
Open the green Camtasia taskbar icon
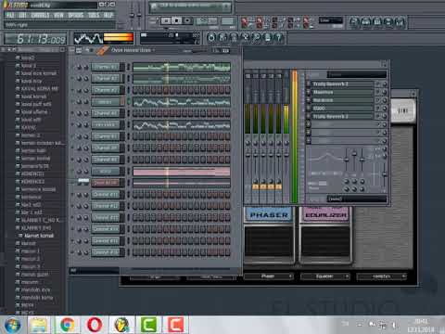click(x=148, y=325)
